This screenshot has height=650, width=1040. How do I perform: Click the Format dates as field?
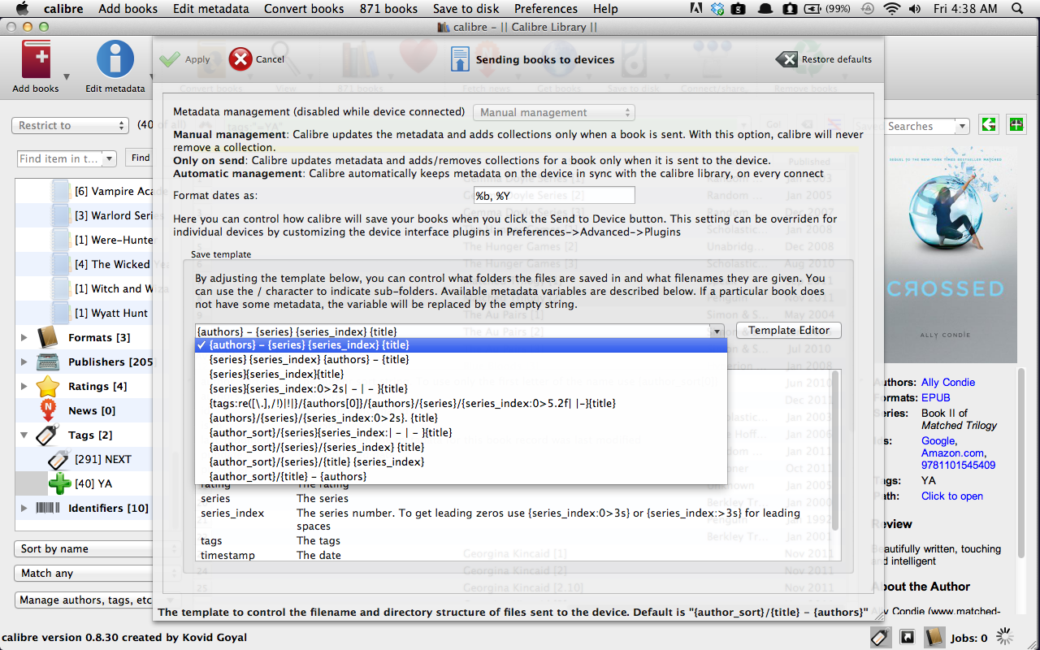point(554,195)
